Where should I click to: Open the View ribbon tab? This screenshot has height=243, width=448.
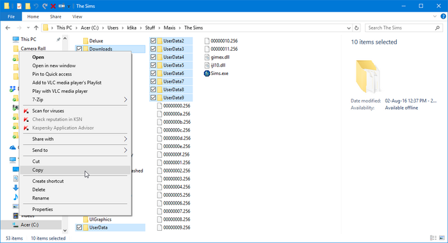click(x=77, y=17)
